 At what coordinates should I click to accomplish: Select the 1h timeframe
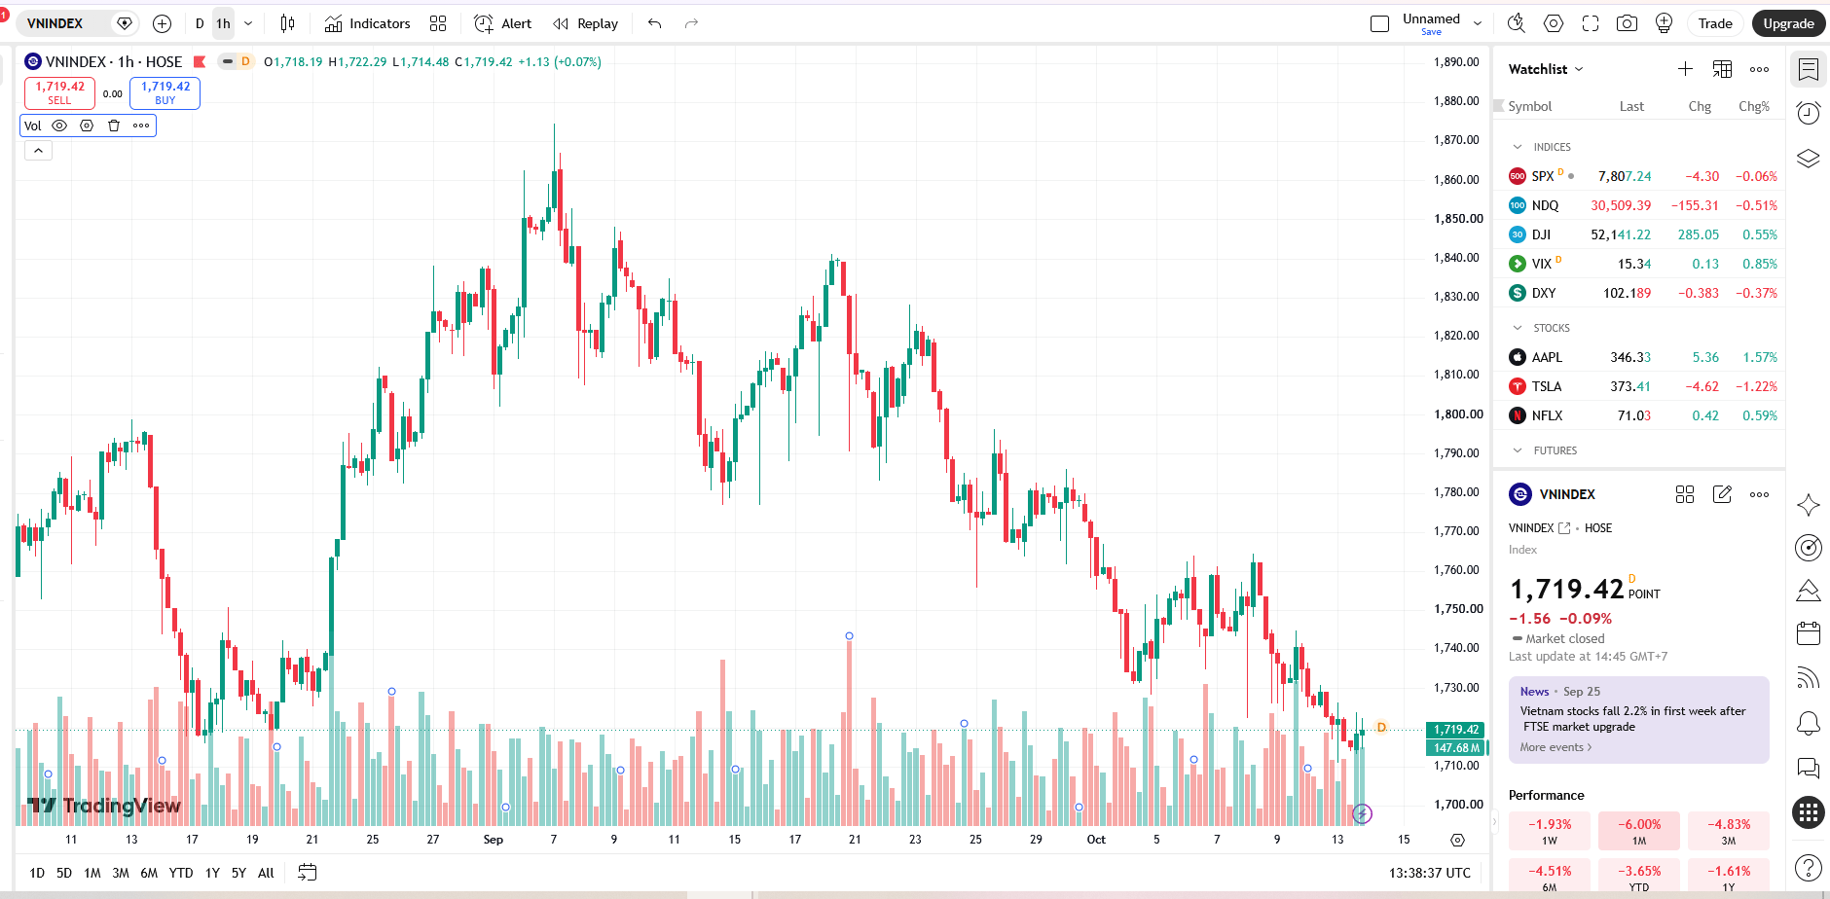[x=224, y=23]
